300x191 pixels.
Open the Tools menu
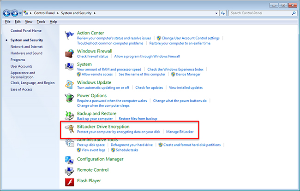click(x=41, y=22)
